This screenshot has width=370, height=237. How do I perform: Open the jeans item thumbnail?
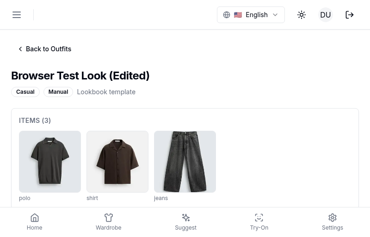click(185, 162)
